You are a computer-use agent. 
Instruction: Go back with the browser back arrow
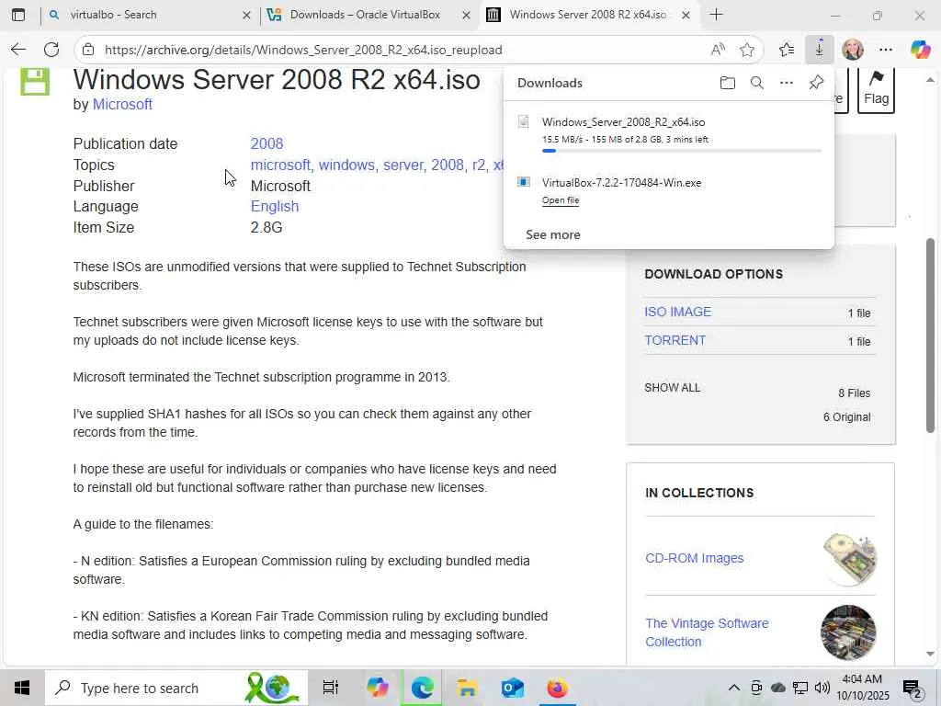click(x=18, y=50)
